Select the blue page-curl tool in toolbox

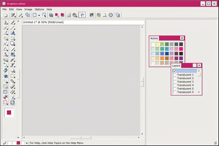pyautogui.click(x=13, y=33)
